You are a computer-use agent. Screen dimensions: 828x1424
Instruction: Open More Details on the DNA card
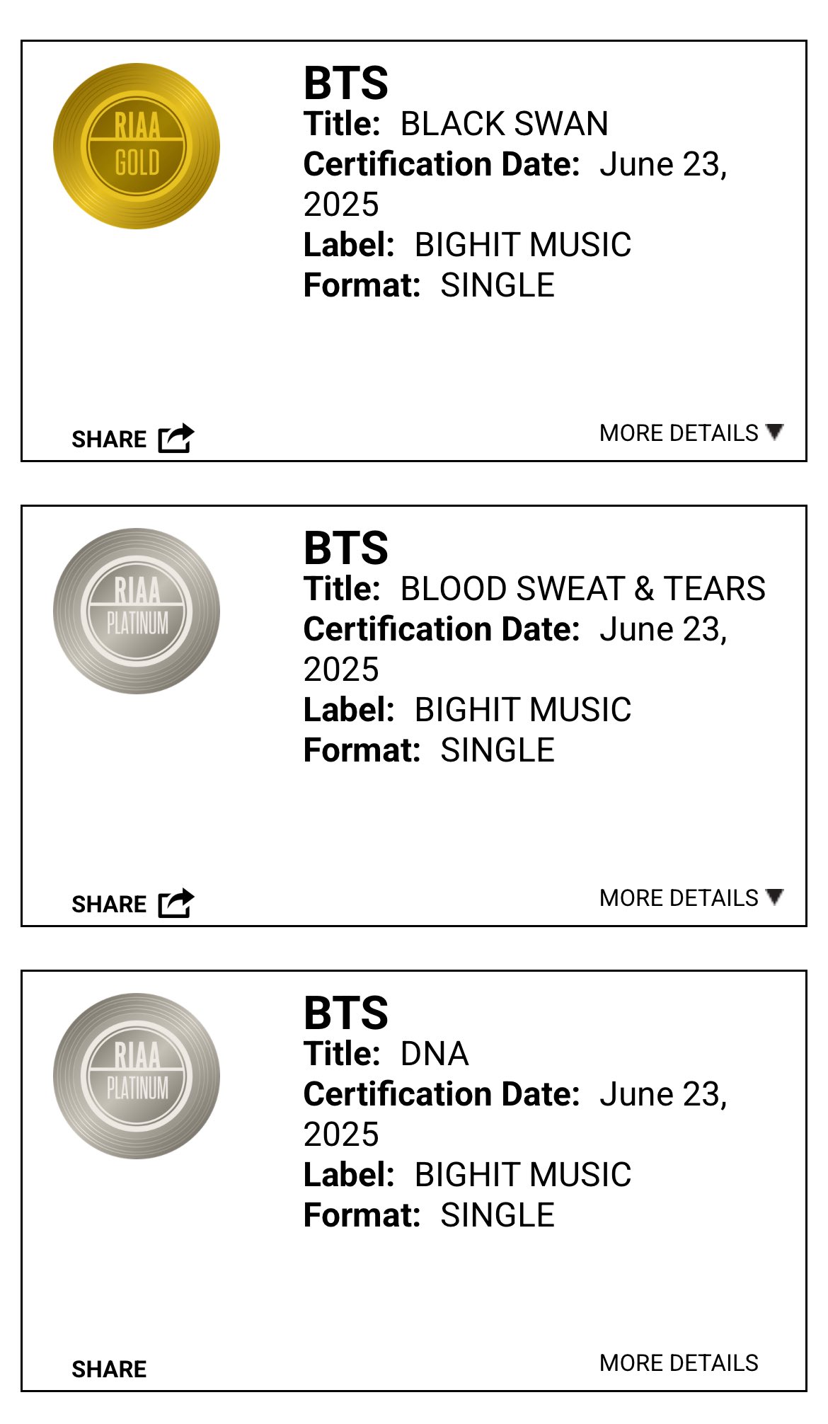(679, 1362)
